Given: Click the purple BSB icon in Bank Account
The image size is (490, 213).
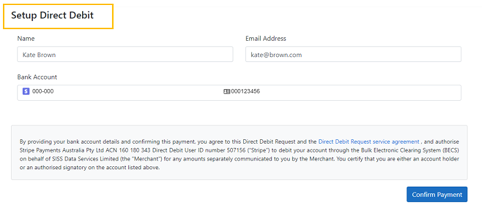Looking at the screenshot, I should pyautogui.click(x=26, y=91).
